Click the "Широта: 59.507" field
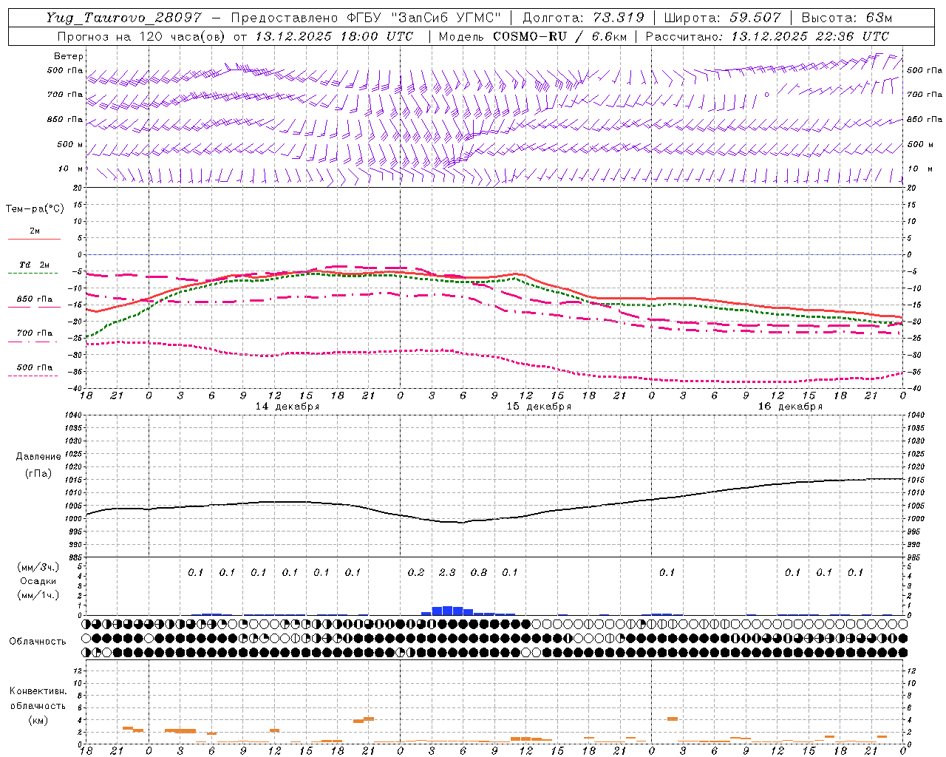 point(722,18)
